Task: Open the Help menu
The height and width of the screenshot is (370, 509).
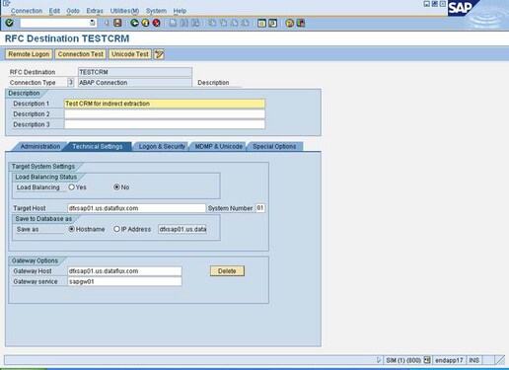Action: point(180,11)
